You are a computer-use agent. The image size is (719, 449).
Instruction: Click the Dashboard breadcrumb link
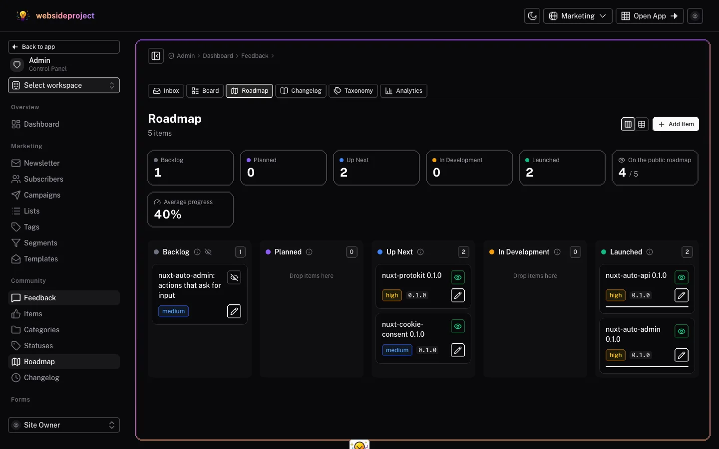[x=218, y=56]
